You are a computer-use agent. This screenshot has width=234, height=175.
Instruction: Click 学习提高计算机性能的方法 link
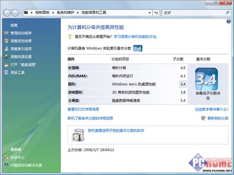pos(136,37)
